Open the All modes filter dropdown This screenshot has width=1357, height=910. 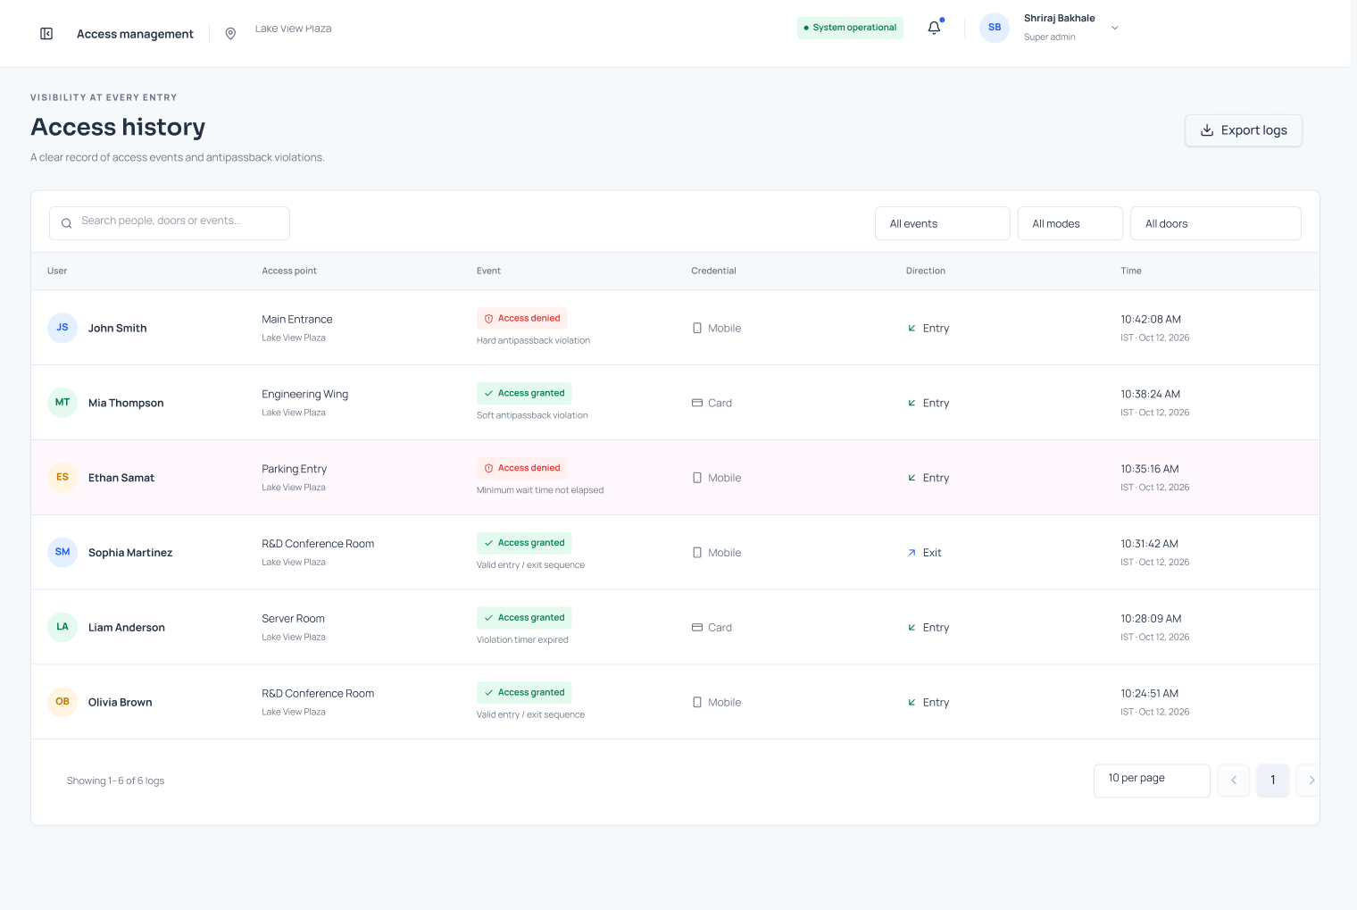click(1070, 223)
